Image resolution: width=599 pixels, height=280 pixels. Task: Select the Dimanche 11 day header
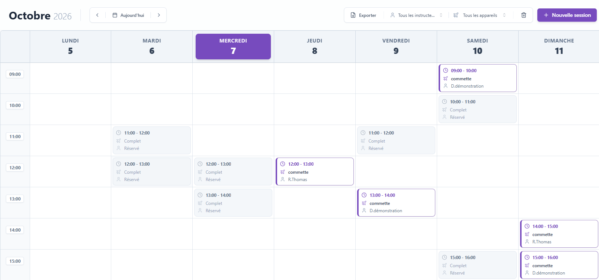pyautogui.click(x=559, y=47)
